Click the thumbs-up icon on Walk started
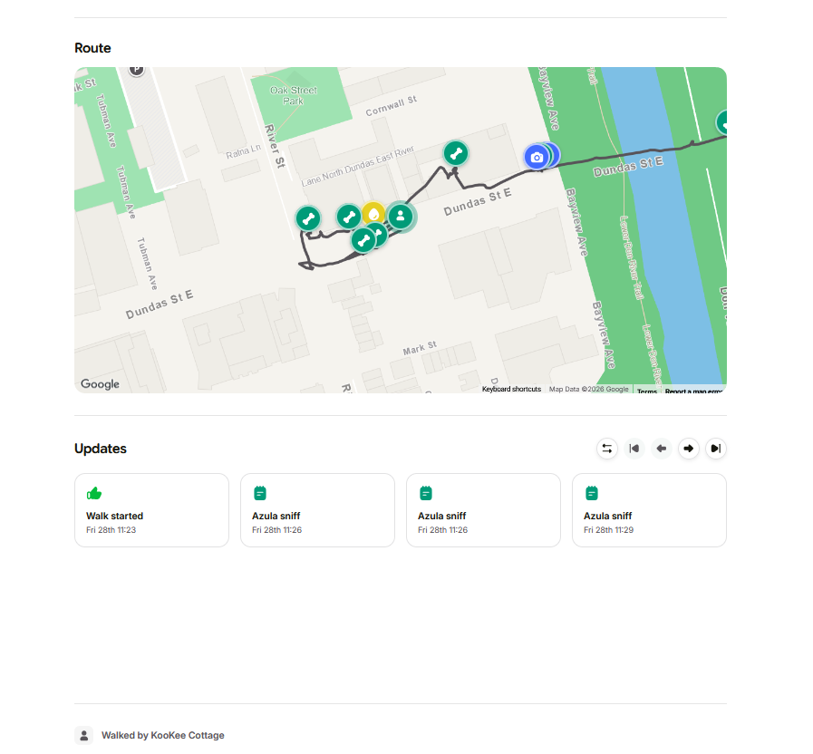Viewport: 813px width, 754px height. point(94,493)
